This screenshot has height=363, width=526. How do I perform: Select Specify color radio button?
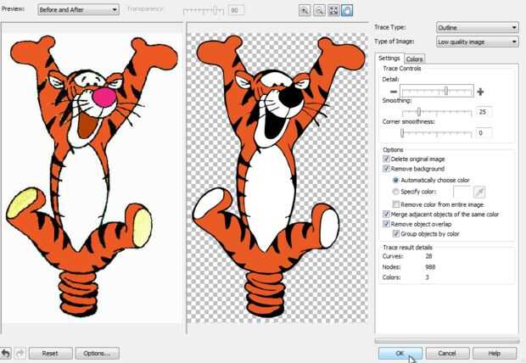click(x=396, y=192)
